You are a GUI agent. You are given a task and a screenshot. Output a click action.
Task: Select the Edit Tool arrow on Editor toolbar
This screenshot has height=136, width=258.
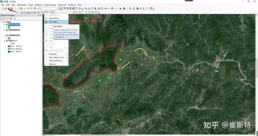tap(53, 12)
